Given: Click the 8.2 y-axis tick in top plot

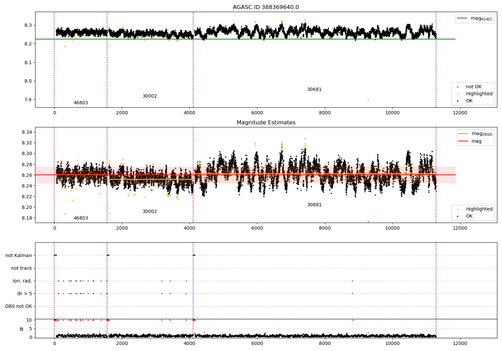Looking at the screenshot, I should pos(28,44).
